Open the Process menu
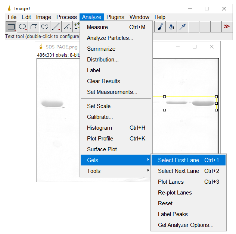 tap(66, 17)
